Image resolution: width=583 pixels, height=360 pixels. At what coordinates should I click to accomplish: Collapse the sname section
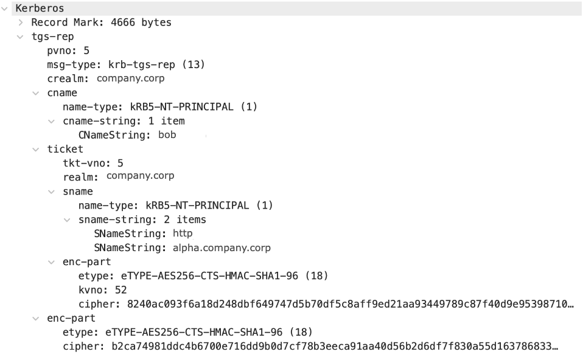(x=52, y=192)
